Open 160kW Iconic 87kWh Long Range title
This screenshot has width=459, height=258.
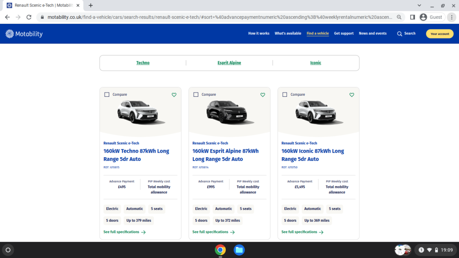(313, 155)
